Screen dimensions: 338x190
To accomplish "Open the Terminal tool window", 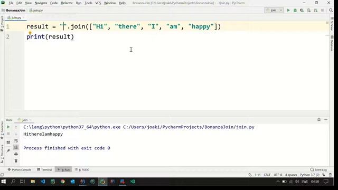I will click(44, 170).
